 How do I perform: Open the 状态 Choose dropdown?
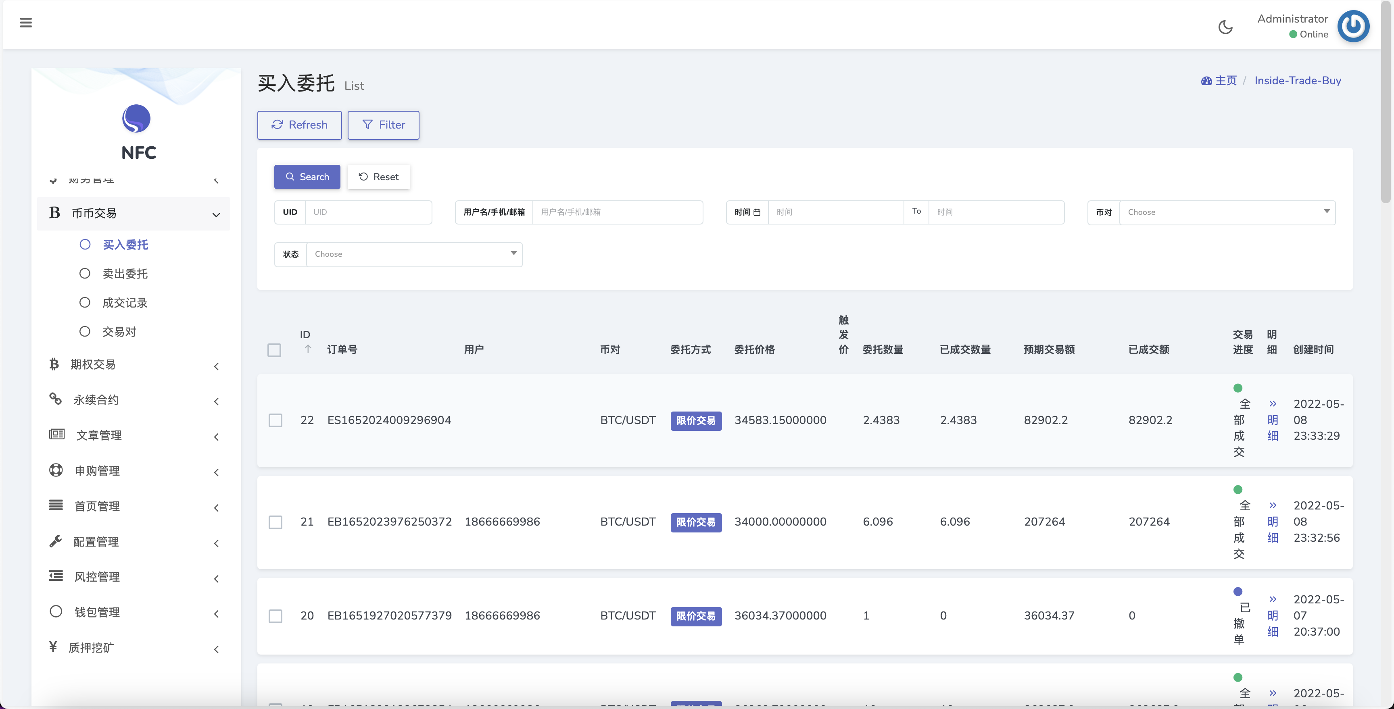tap(414, 254)
